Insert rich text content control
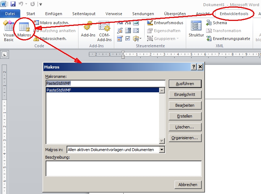Image resolution: width=261 pixels, height=194 pixels. click(x=120, y=23)
